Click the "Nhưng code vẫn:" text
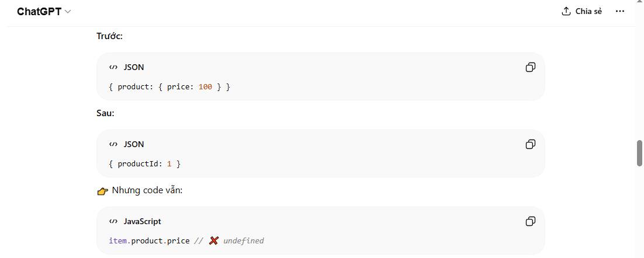 (x=147, y=190)
